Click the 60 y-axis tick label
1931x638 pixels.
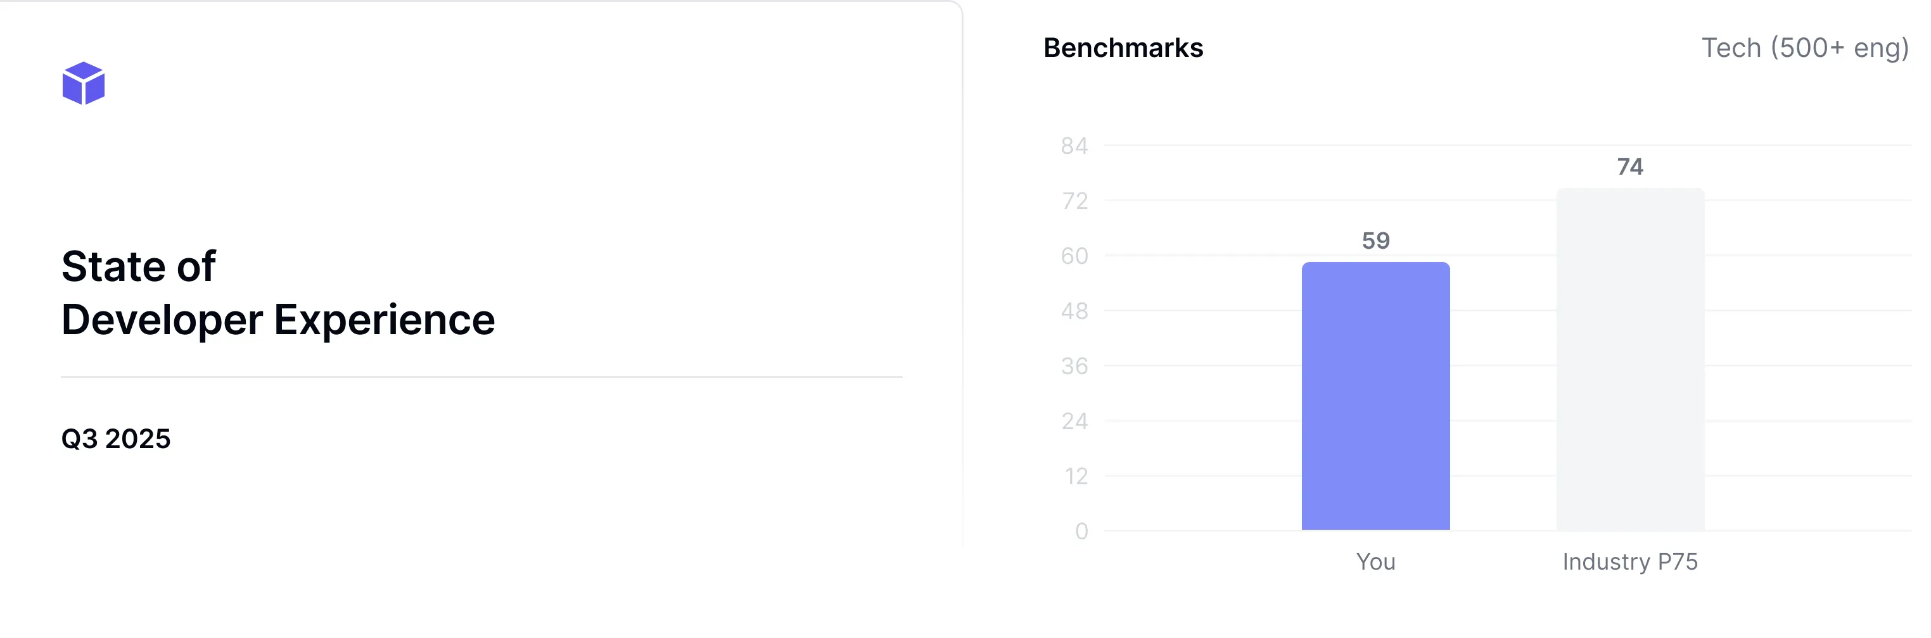pyautogui.click(x=1074, y=256)
